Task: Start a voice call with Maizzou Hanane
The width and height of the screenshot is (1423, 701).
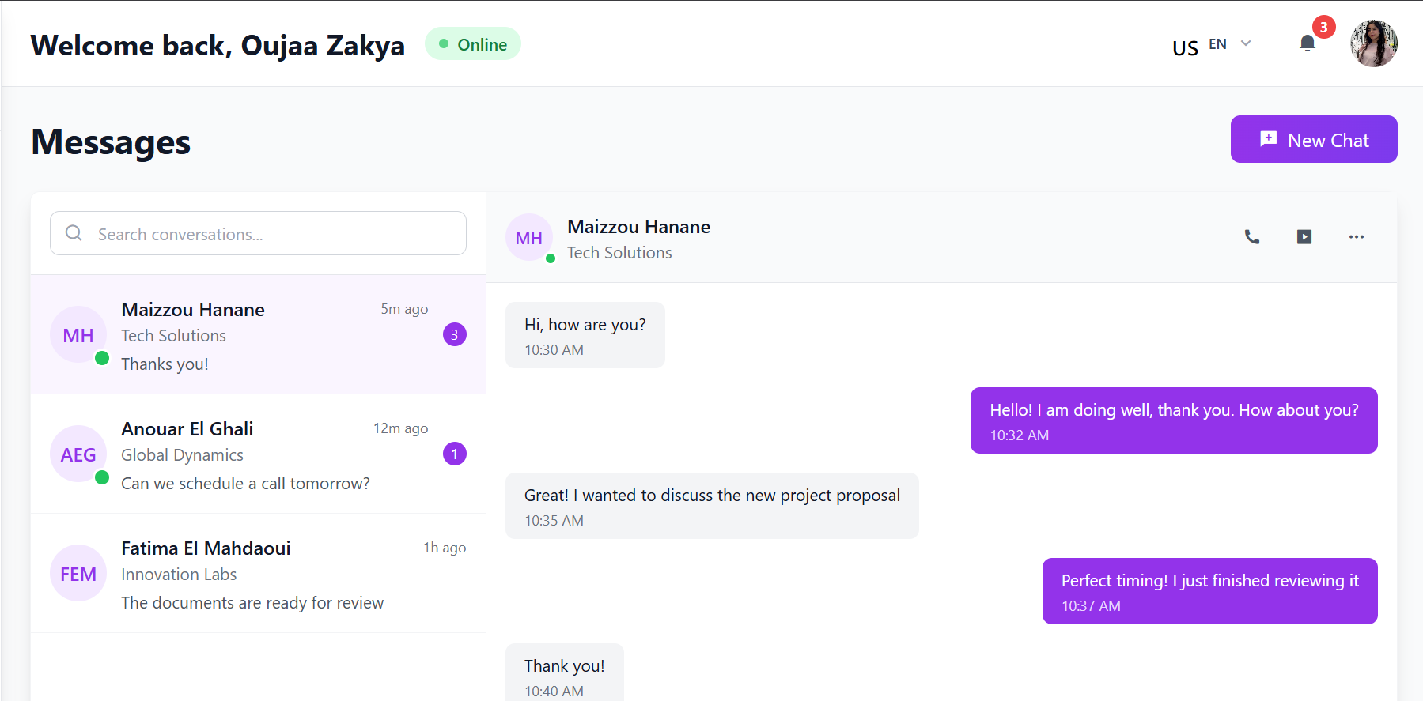Action: coord(1251,237)
